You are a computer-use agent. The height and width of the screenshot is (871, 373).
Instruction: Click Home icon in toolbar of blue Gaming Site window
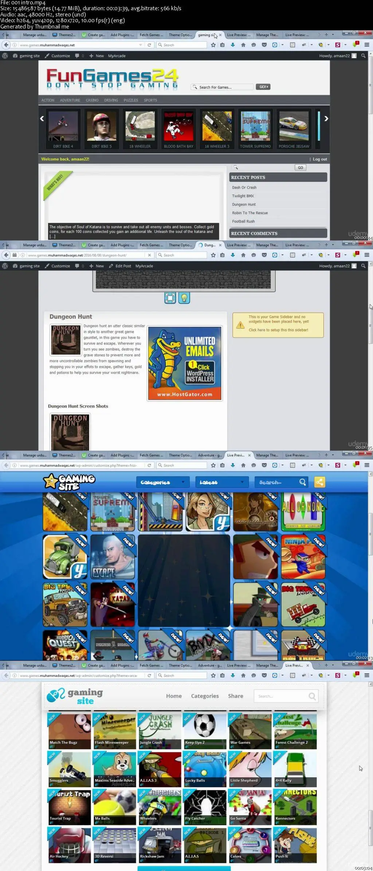pyautogui.click(x=243, y=465)
